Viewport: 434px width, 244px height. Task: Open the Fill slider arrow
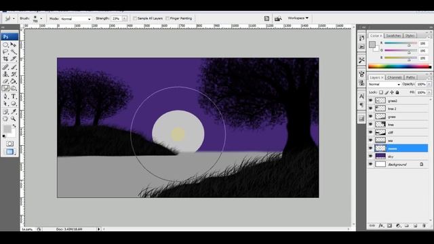[x=429, y=92]
